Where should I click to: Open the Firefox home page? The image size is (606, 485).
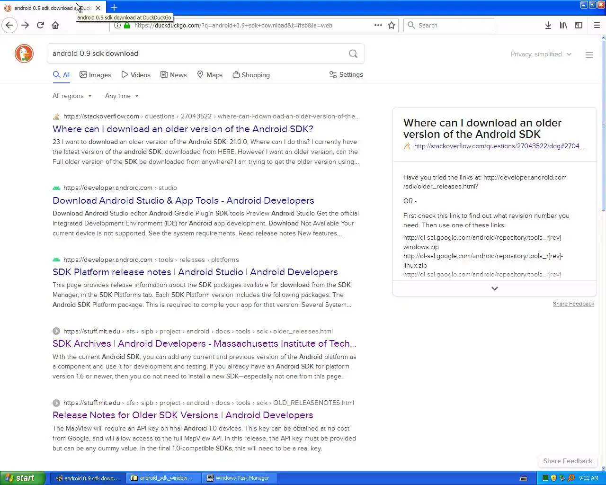55,25
